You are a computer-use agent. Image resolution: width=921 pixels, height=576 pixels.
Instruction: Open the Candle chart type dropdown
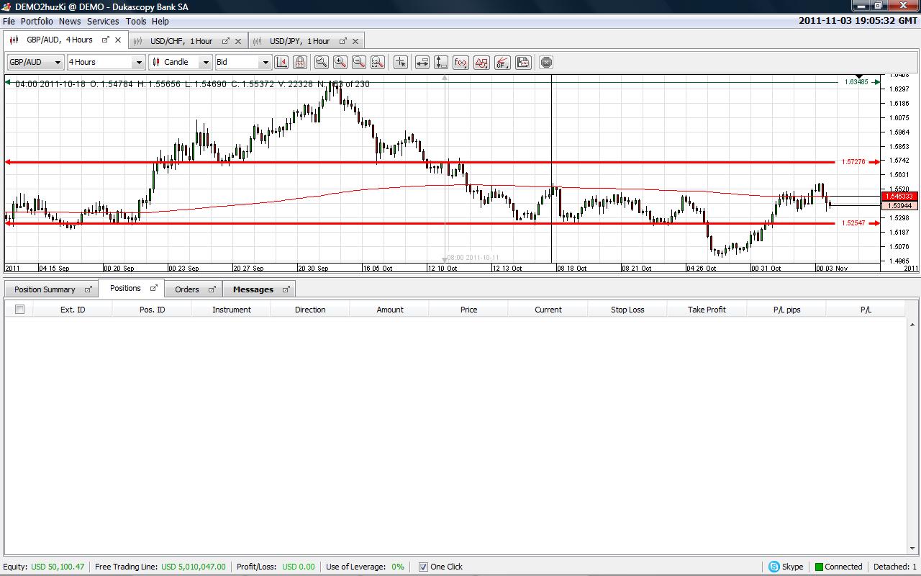[181, 63]
